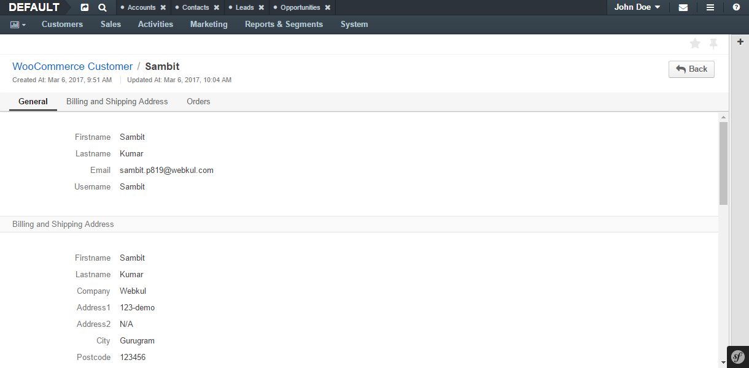This screenshot has height=368, width=749.
Task: Open the Accounts pinned tab
Action: point(141,7)
